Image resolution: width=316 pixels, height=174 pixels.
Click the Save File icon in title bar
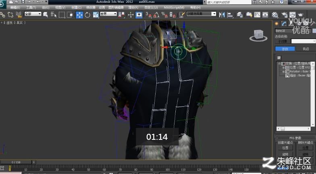pos(23,2)
